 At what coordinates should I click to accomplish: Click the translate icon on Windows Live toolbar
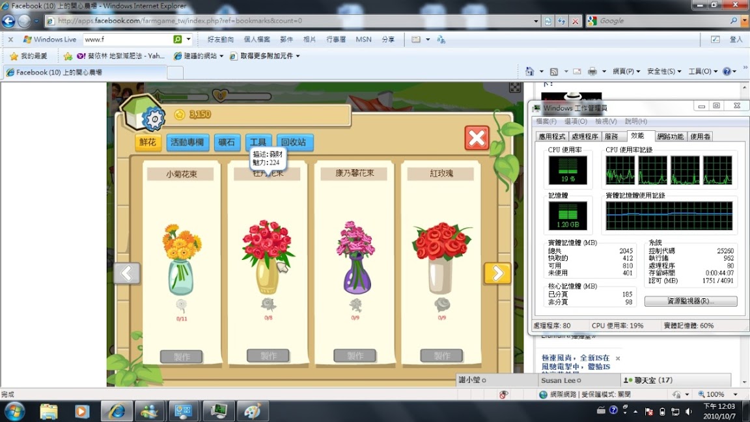pyautogui.click(x=441, y=39)
